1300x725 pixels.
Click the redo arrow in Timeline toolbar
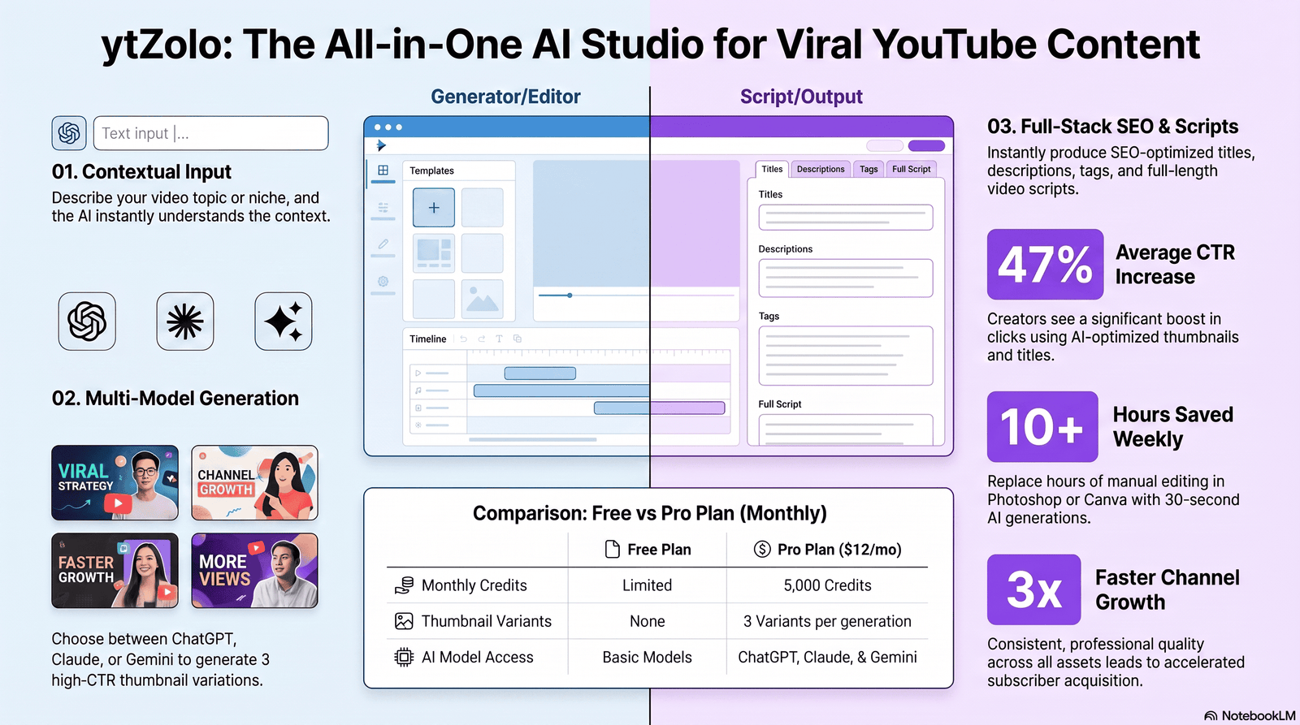(x=481, y=339)
